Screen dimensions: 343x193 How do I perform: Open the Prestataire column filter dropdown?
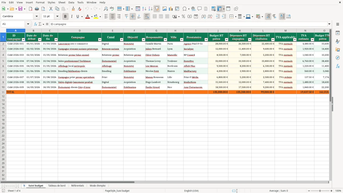[x=206, y=40]
